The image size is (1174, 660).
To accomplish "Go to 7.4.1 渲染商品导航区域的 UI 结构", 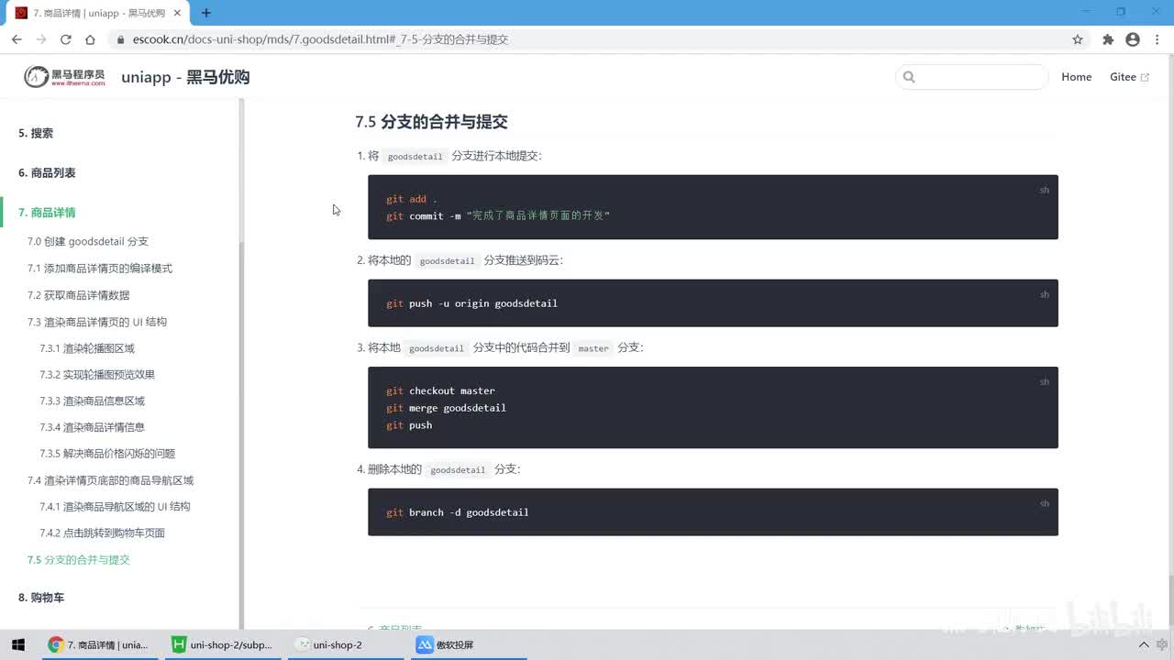I will 116,506.
